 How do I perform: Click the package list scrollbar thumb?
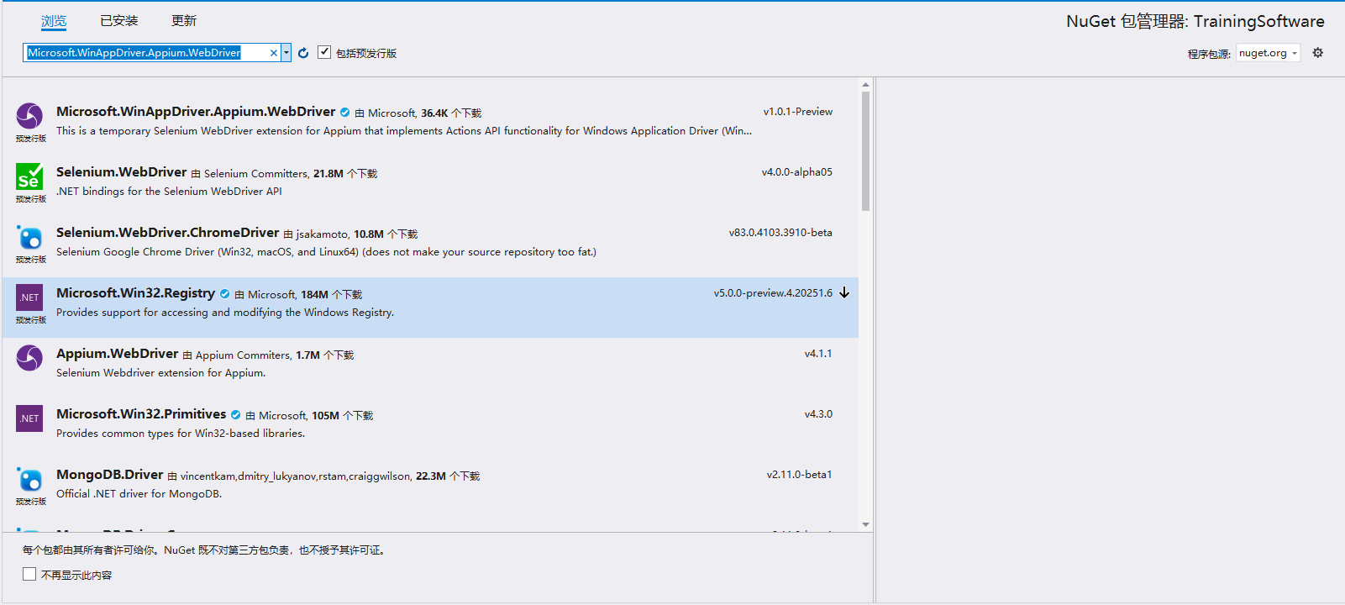click(865, 151)
